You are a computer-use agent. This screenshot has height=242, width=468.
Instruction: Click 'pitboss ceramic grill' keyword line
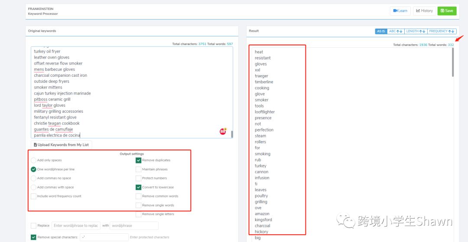[52, 99]
